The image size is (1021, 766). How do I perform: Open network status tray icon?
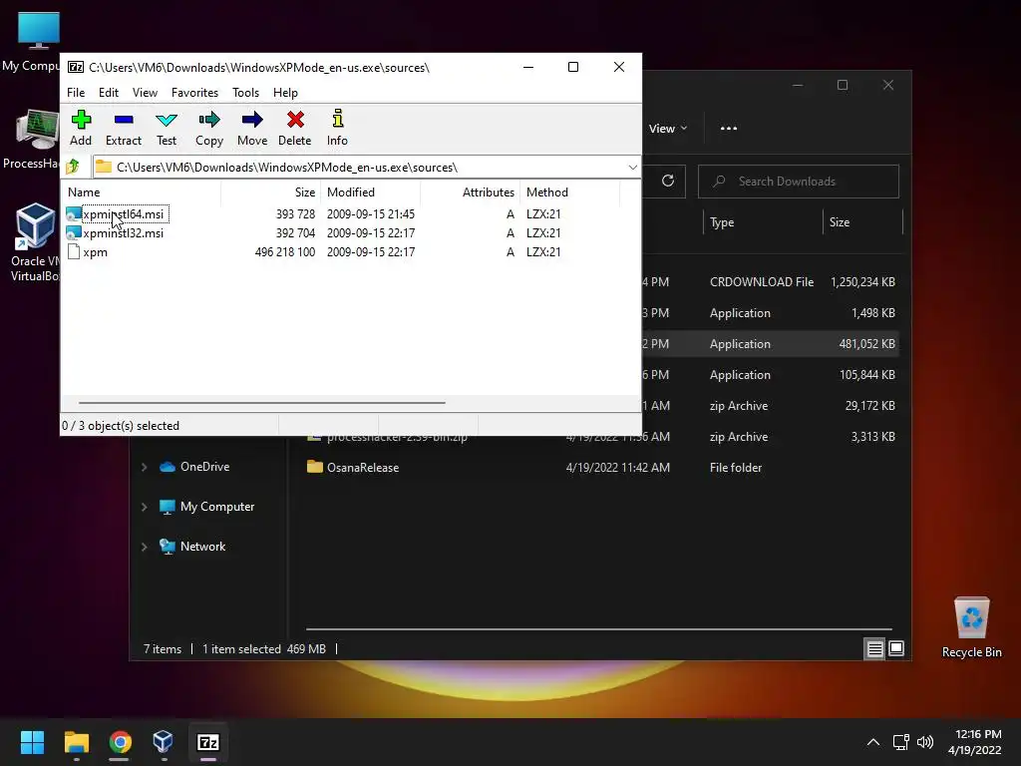coord(900,742)
